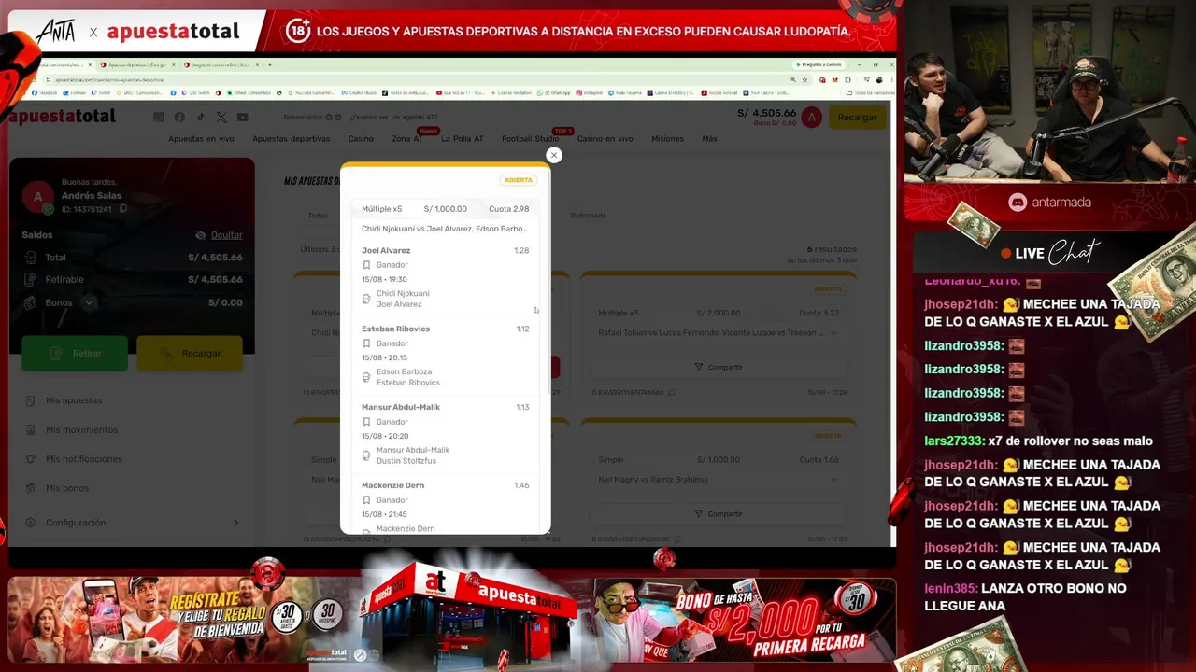Open the Mis notificaciones link
This screenshot has height=672, width=1196.
click(x=84, y=459)
